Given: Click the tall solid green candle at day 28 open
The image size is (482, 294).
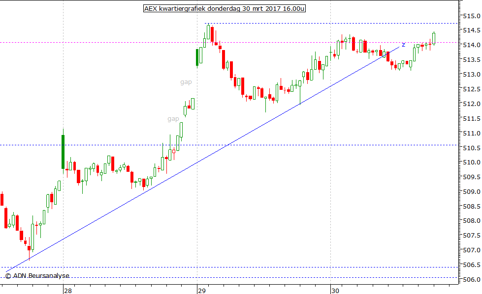Looking at the screenshot, I should coord(63,152).
